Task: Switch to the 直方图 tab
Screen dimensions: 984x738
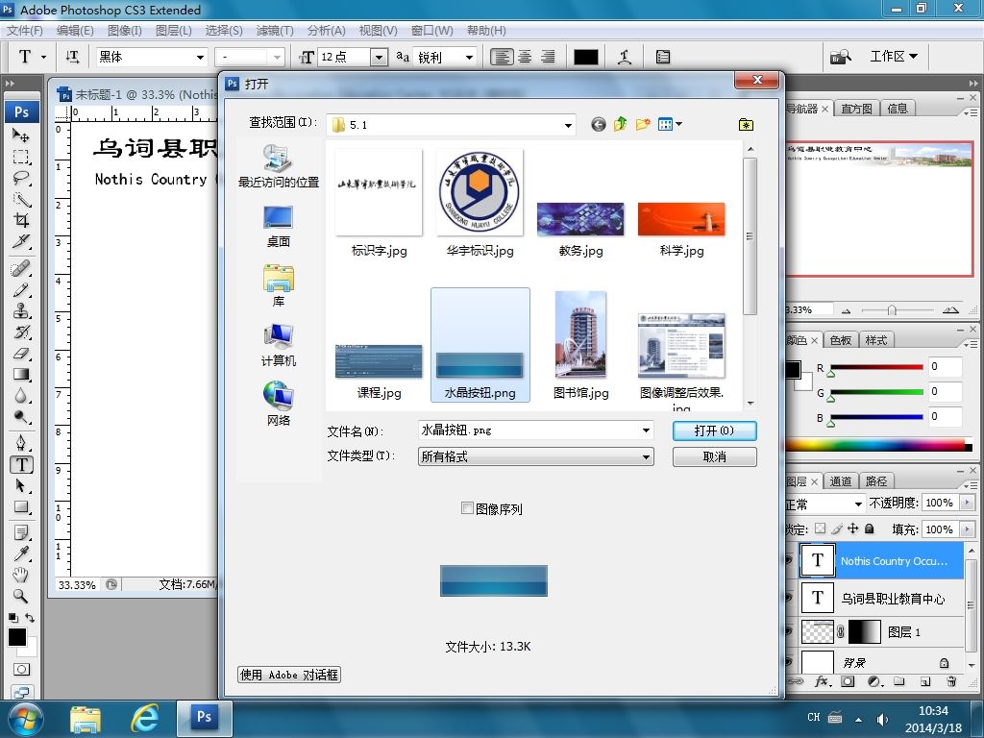Action: [856, 109]
